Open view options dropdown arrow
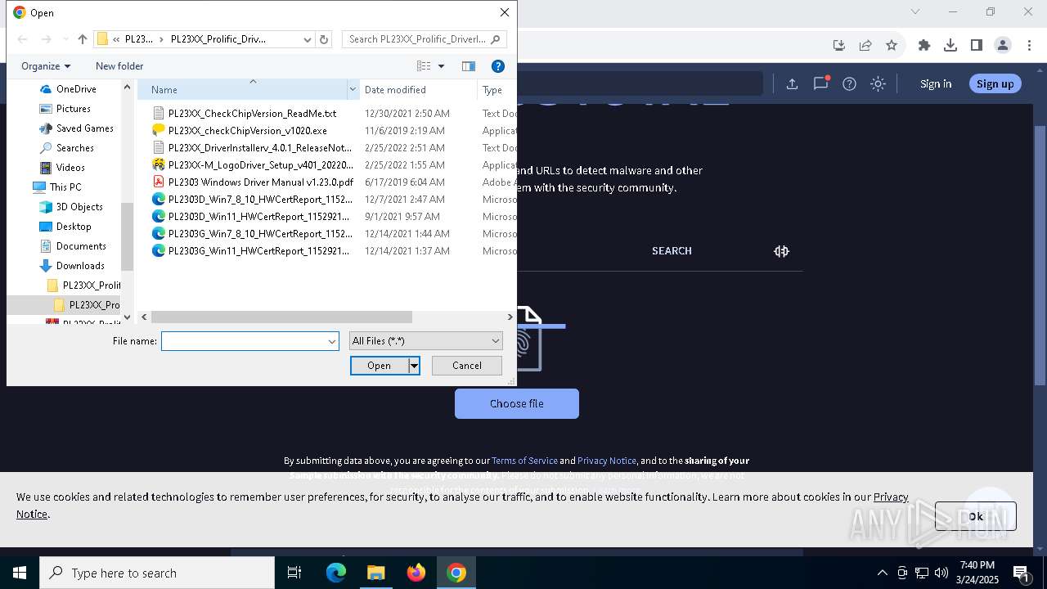The width and height of the screenshot is (1047, 589). coord(442,66)
